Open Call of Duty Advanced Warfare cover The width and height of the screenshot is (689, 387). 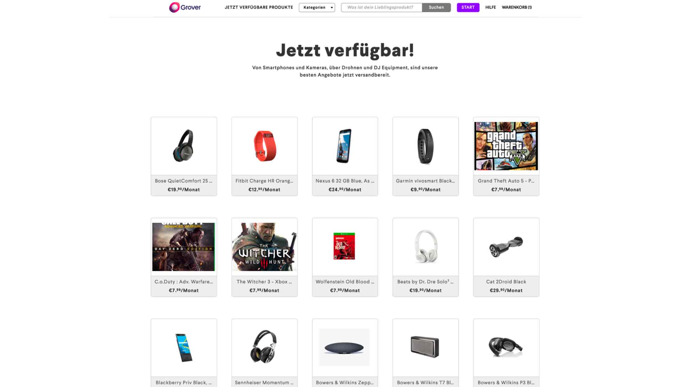click(184, 247)
